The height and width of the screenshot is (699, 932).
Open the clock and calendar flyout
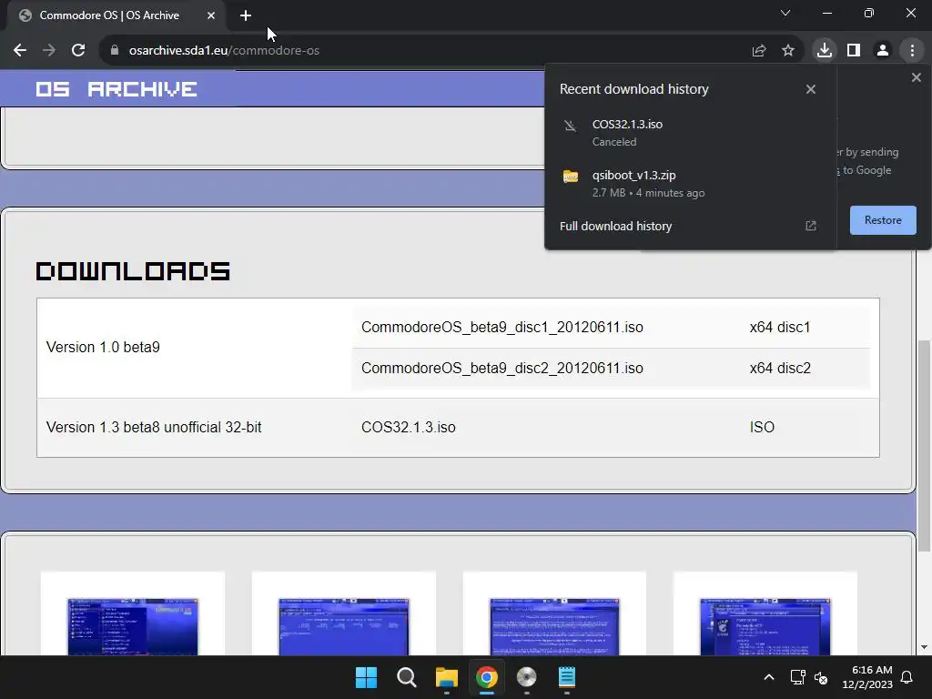pyautogui.click(x=867, y=677)
